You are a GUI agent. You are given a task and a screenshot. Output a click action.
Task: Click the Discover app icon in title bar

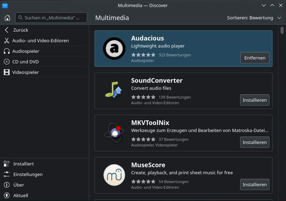coord(5,6)
